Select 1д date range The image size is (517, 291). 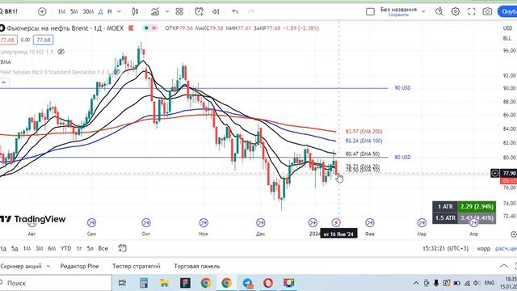pos(3,248)
